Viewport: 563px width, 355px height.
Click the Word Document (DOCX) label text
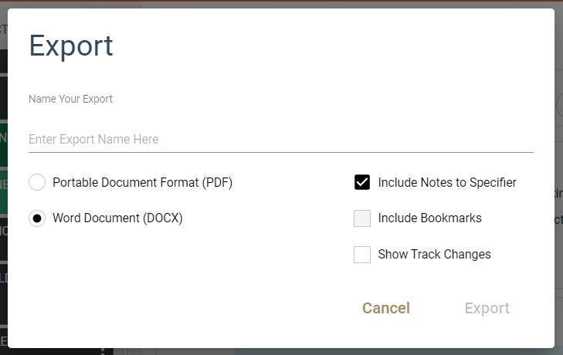[x=117, y=218]
